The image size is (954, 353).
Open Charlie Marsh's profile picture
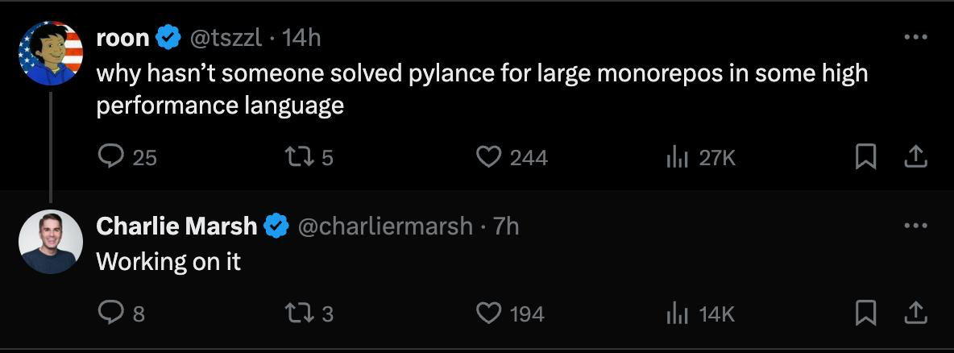pyautogui.click(x=51, y=242)
